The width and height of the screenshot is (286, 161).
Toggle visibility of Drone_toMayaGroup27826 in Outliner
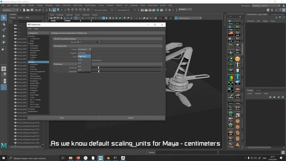click(x=15, y=140)
